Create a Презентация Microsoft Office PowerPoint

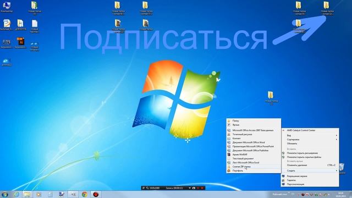tap(254, 146)
